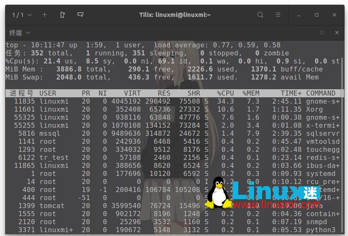348x236 pixels.
Task: Click the 352 total tasks value
Action: click(37, 53)
